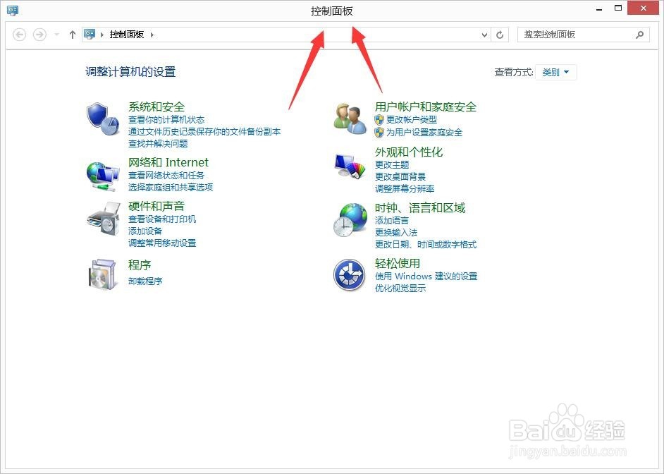Click 更改帐户类型 under user accounts
The height and width of the screenshot is (474, 664).
coord(412,120)
